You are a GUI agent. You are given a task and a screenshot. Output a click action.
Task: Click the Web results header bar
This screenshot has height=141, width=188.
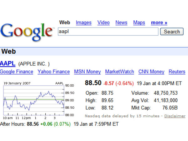(x=94, y=51)
